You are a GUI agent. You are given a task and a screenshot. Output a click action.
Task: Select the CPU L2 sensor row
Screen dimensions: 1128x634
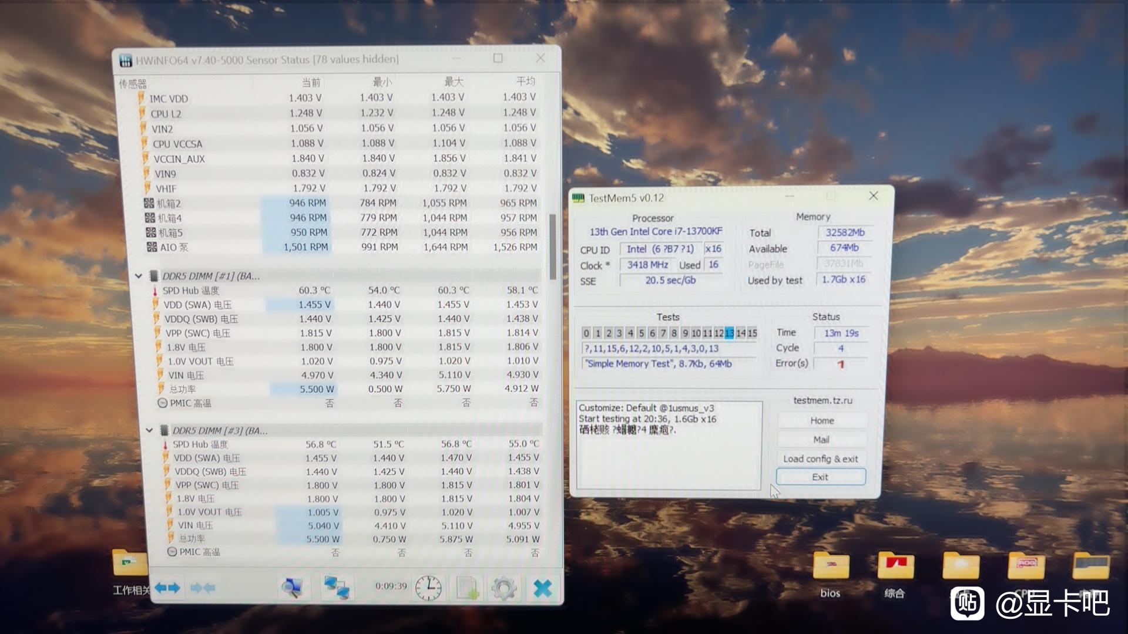(338, 113)
